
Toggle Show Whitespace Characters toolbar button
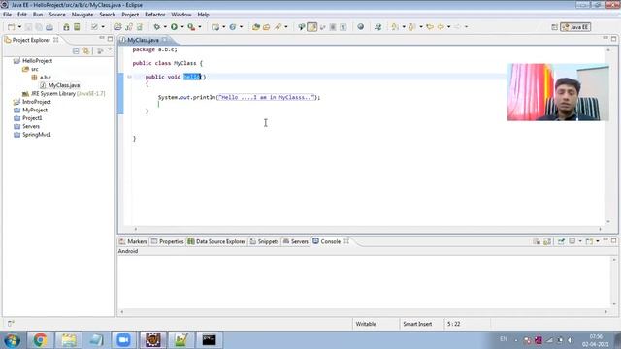tap(343, 27)
